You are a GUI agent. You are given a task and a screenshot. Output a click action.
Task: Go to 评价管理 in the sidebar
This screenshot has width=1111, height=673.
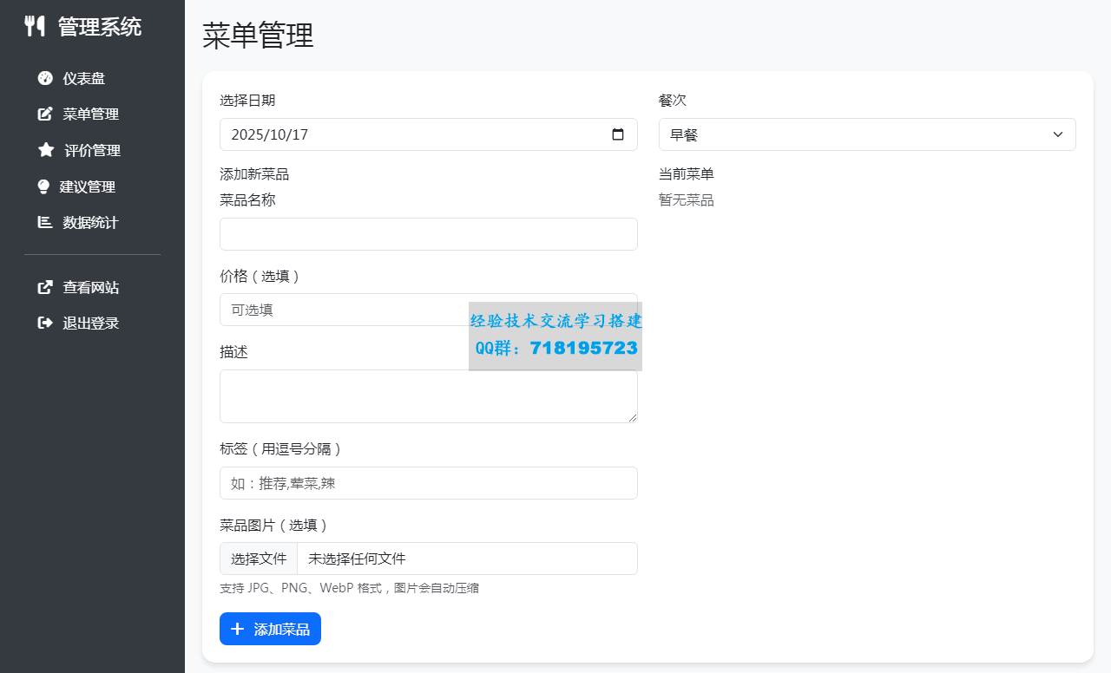[x=92, y=150]
